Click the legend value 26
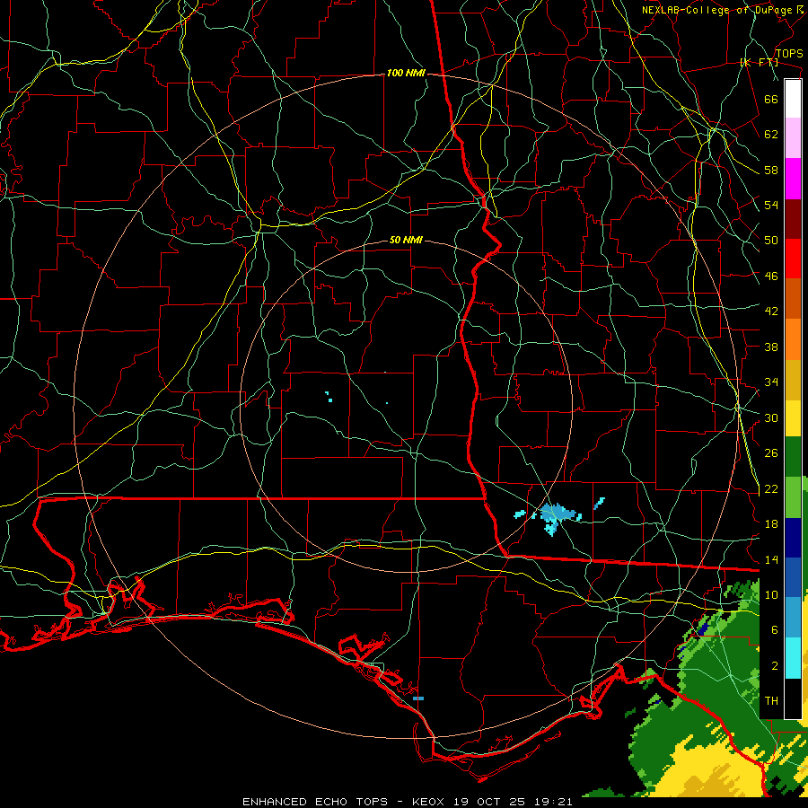Image resolution: width=808 pixels, height=808 pixels. pos(771,453)
